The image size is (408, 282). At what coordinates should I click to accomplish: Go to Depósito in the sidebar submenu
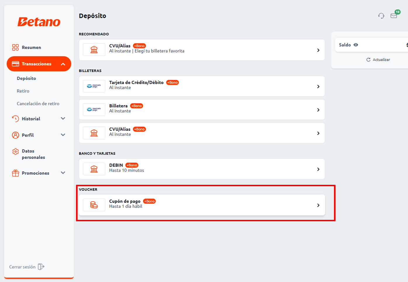pos(26,79)
